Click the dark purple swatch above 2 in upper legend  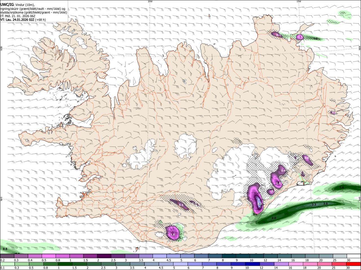coord(104,256)
